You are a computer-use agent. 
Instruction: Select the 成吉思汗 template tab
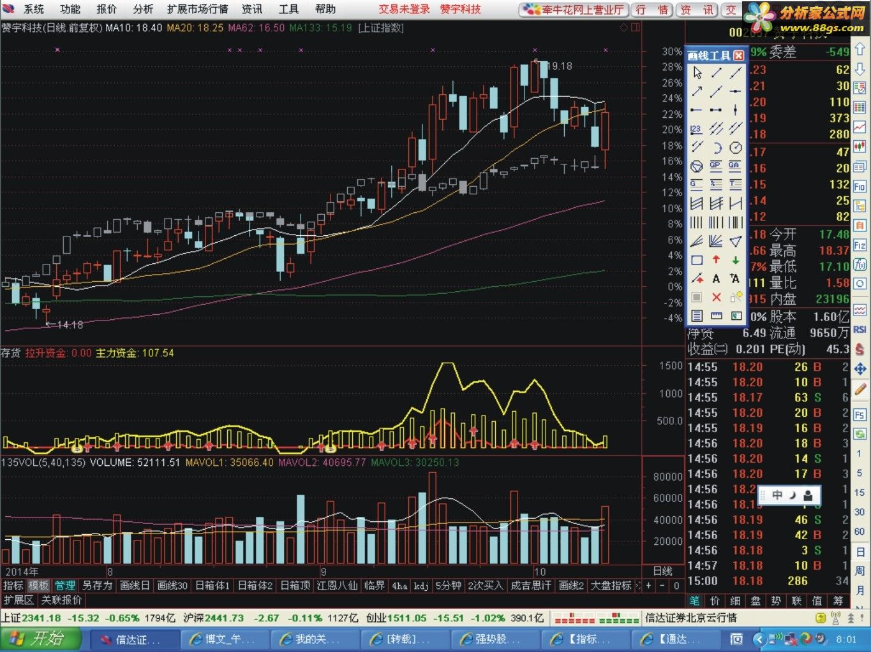pyautogui.click(x=531, y=585)
